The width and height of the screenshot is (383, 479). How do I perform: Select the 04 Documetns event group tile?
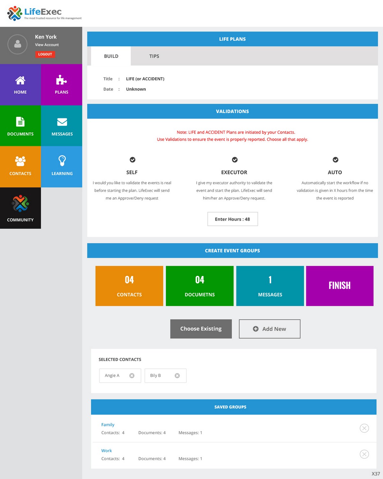pyautogui.click(x=200, y=286)
